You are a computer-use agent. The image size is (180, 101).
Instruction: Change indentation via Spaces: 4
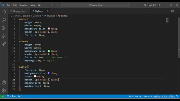point(147,97)
